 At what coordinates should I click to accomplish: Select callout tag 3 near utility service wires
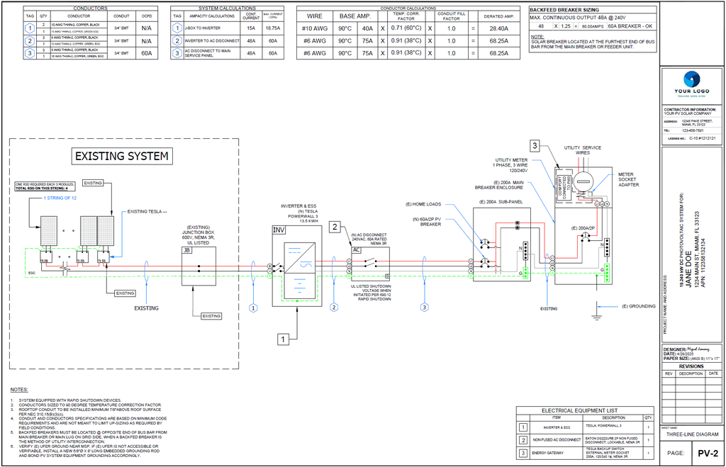pos(535,147)
